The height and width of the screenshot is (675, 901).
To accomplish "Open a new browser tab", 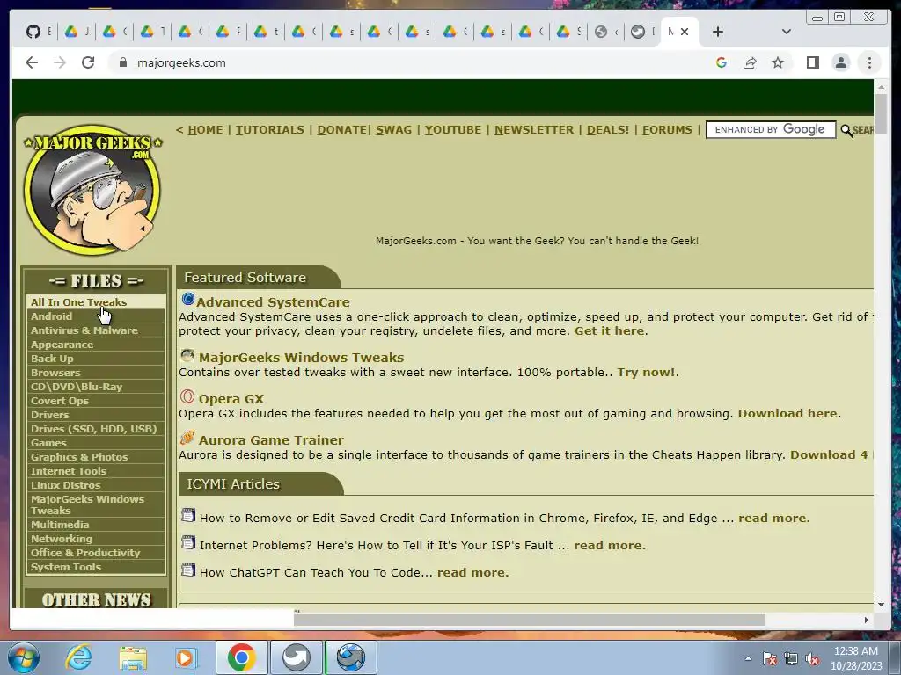I will 718,33.
